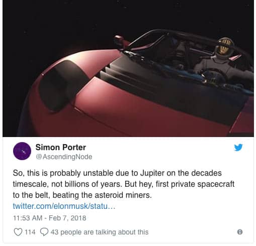Click the 11:53 AM - Feb 7, 2018 timestamp
Screen dimensions: 256x246
click(50, 218)
